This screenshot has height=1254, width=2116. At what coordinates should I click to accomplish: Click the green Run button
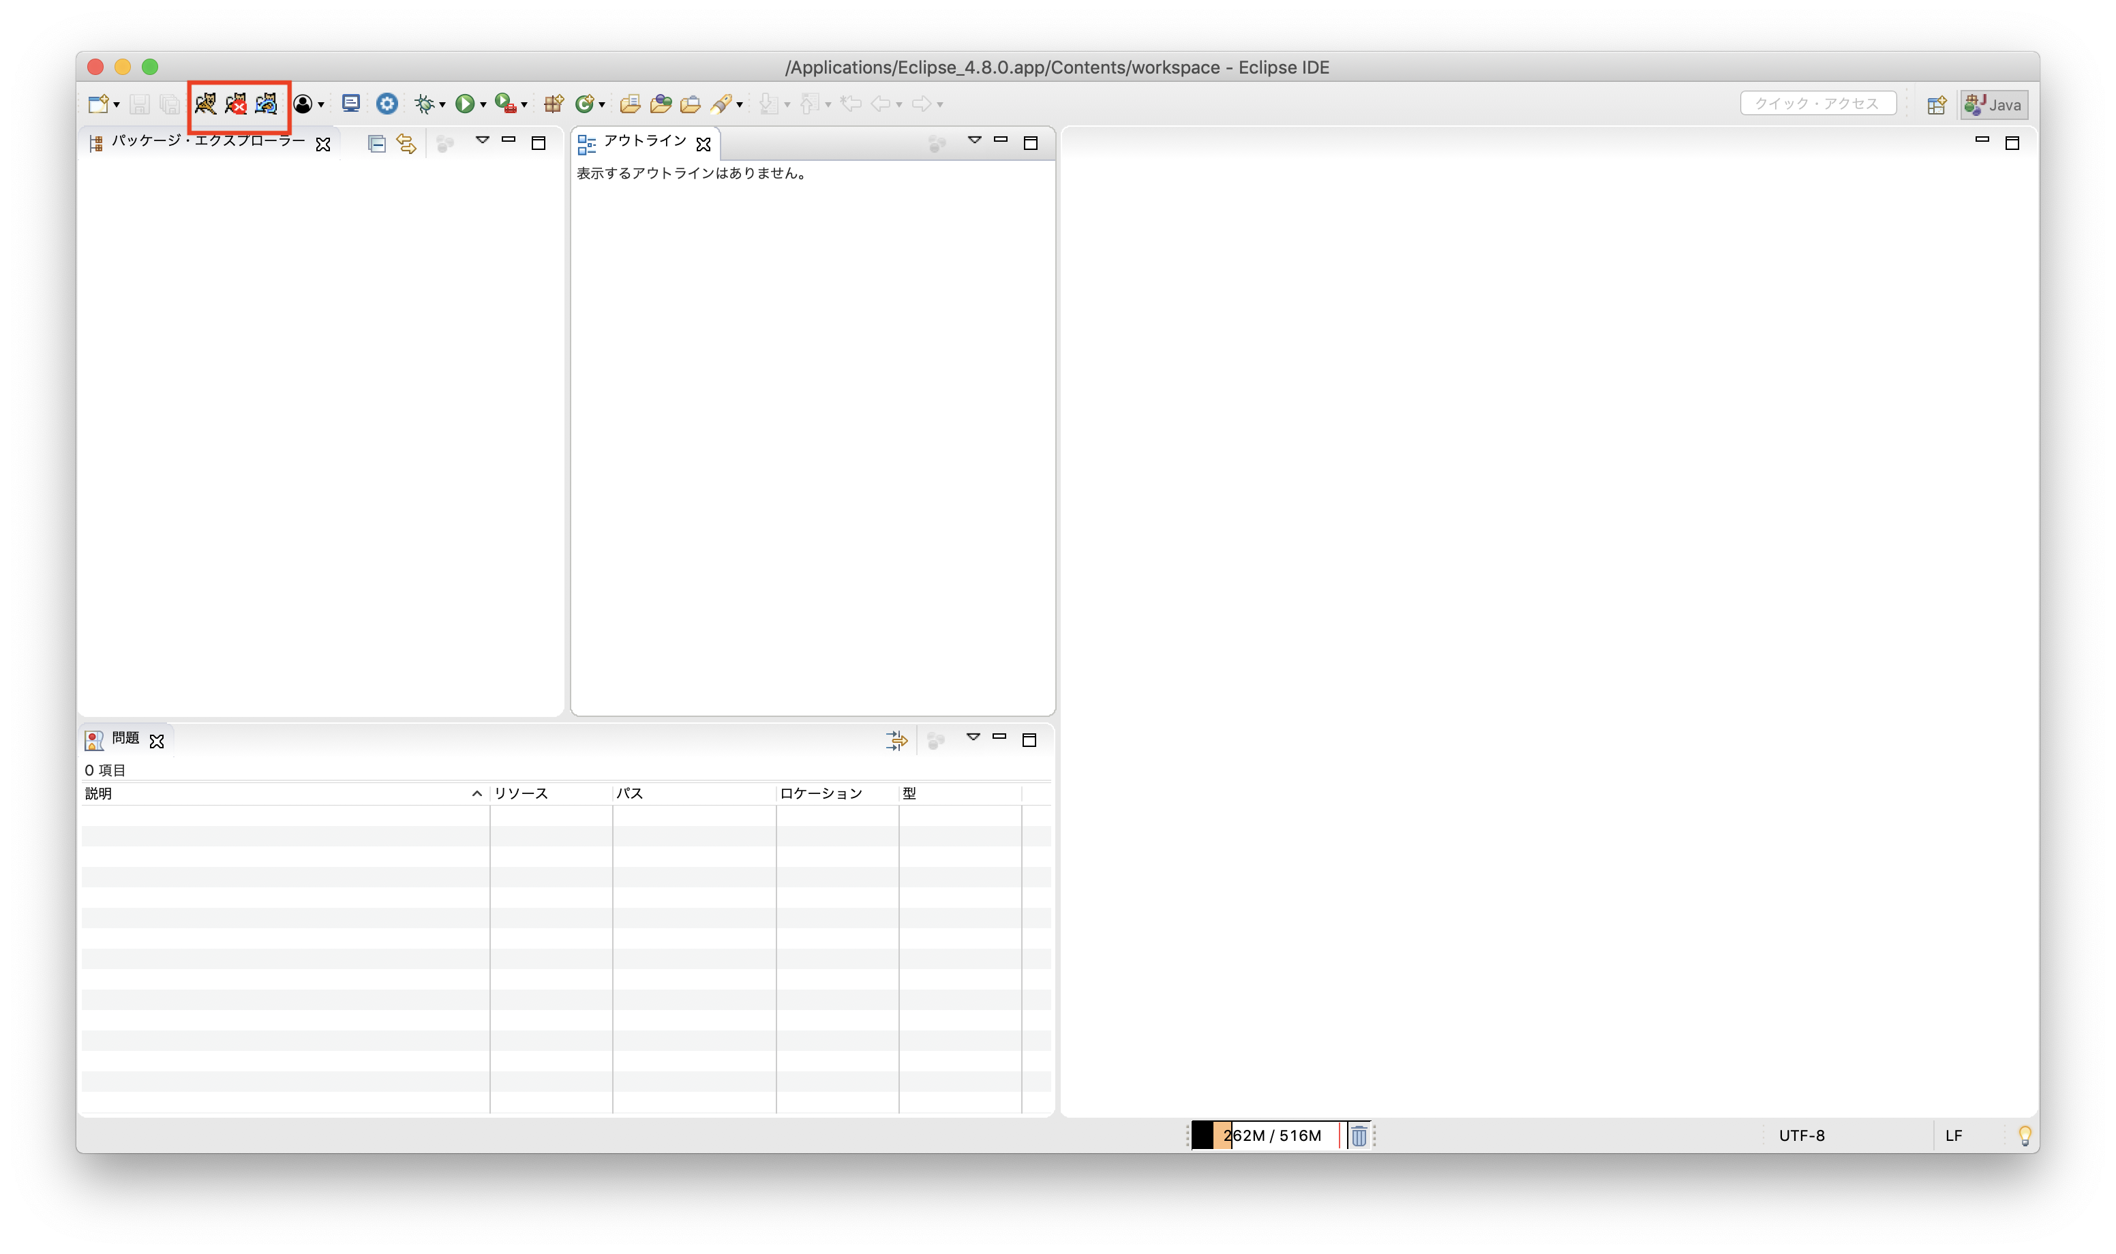(x=465, y=104)
